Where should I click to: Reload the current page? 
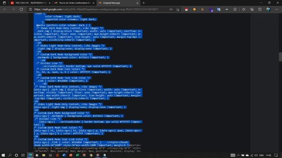click(x=21, y=9)
